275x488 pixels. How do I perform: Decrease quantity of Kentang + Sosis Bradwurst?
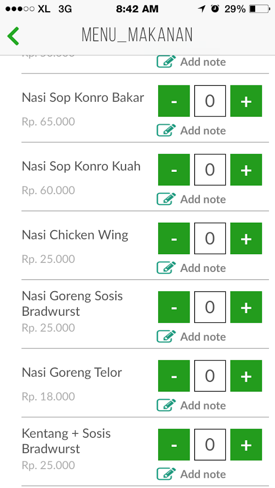(x=174, y=445)
